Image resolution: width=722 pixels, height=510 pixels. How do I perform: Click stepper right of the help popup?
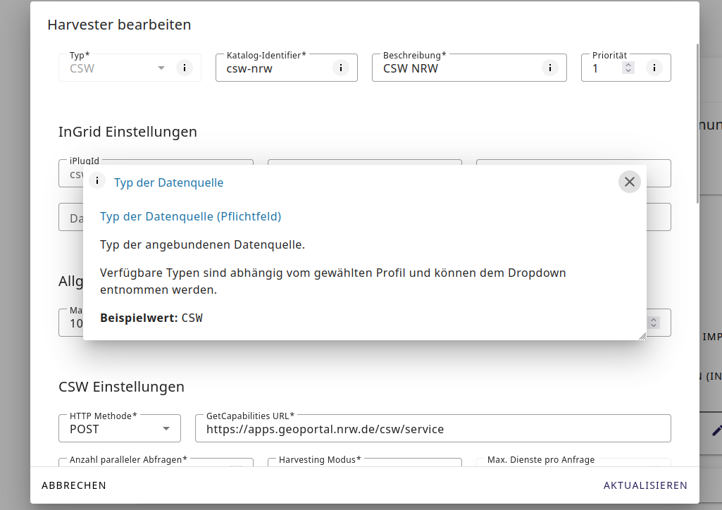[654, 322]
